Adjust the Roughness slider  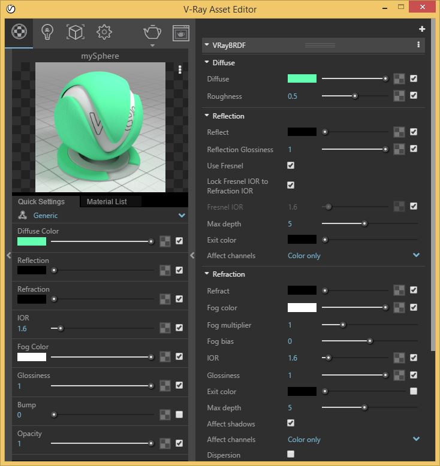pyautogui.click(x=355, y=96)
